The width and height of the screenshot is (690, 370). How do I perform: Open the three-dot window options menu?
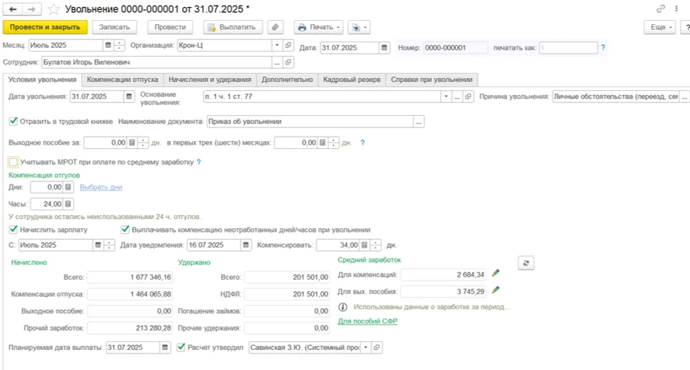pos(676,9)
